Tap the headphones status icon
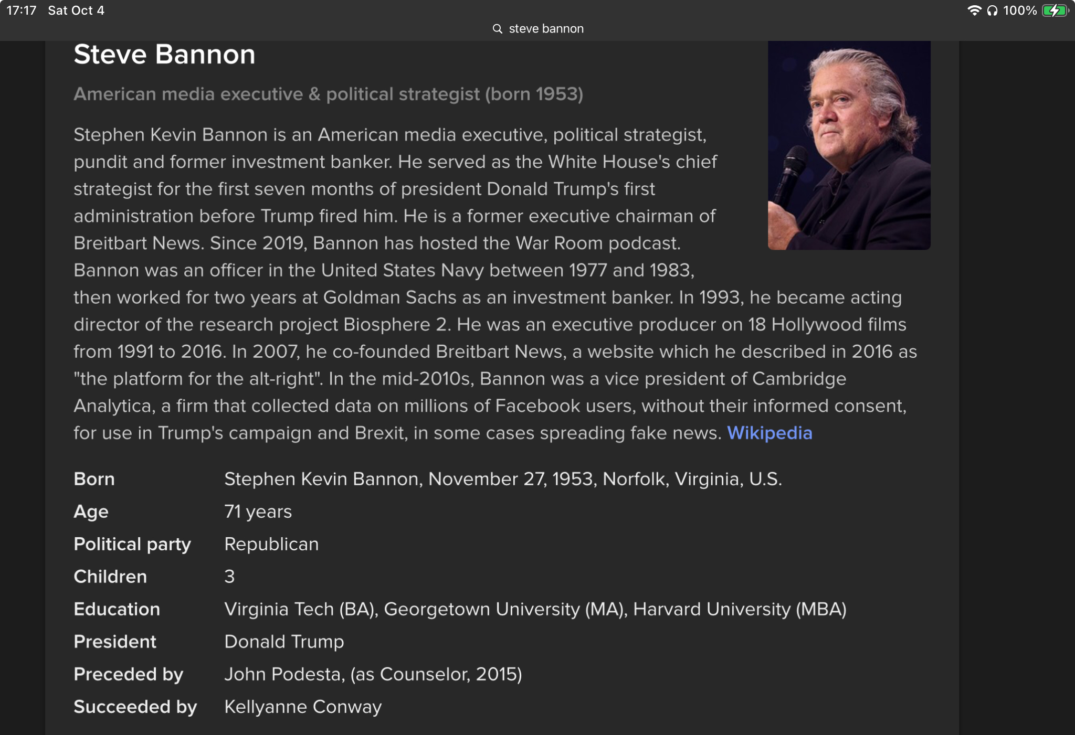The height and width of the screenshot is (735, 1075). (992, 10)
